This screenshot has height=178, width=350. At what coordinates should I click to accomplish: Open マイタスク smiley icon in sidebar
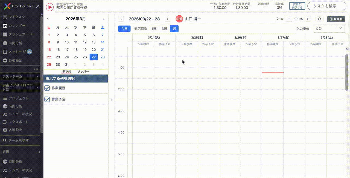5,17
